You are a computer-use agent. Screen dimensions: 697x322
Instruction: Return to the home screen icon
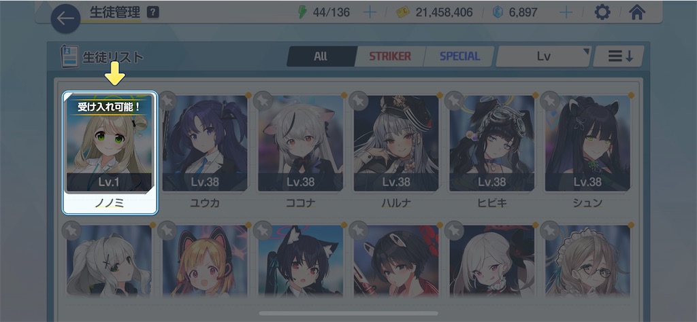click(x=637, y=12)
